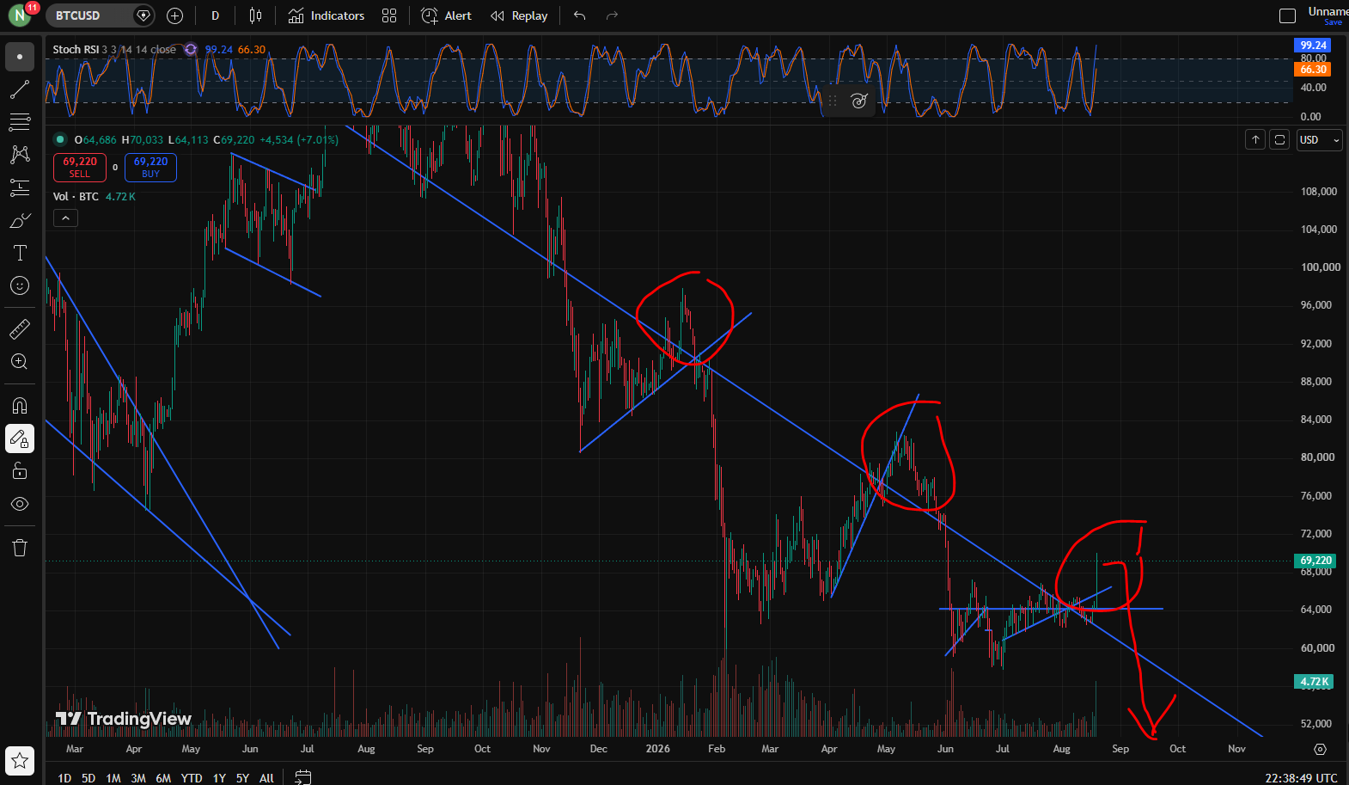This screenshot has height=785, width=1349.
Task: Select the trend line drawing tool
Action: 20,89
